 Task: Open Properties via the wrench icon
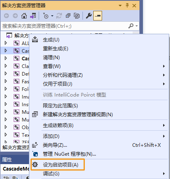tap(89, 16)
